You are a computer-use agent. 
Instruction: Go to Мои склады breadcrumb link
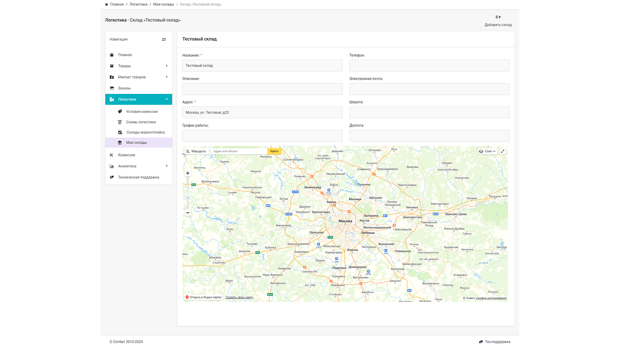tap(164, 4)
